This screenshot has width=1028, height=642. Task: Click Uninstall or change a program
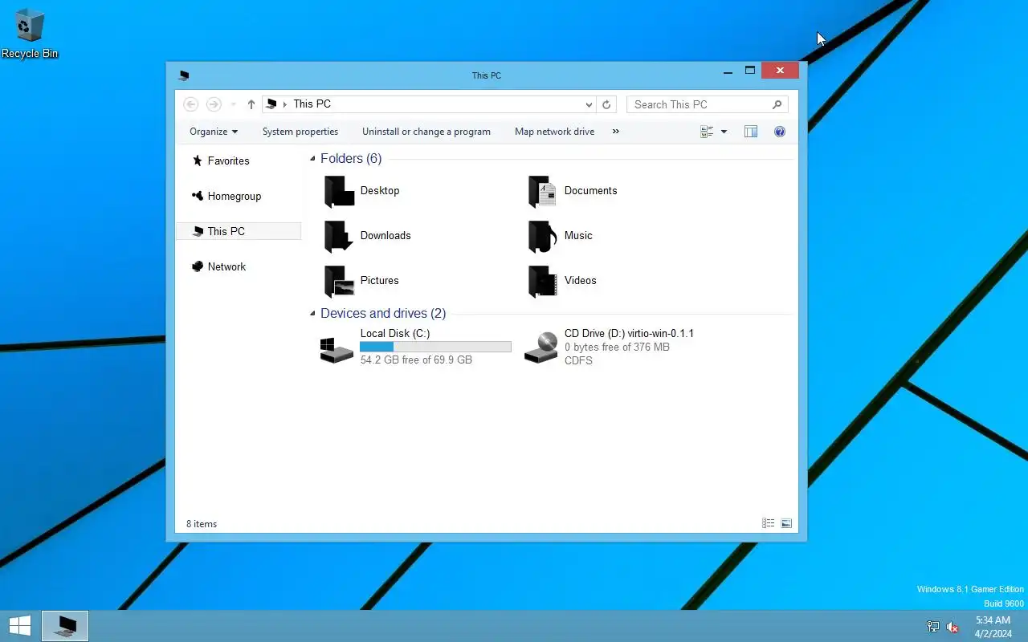(x=426, y=132)
